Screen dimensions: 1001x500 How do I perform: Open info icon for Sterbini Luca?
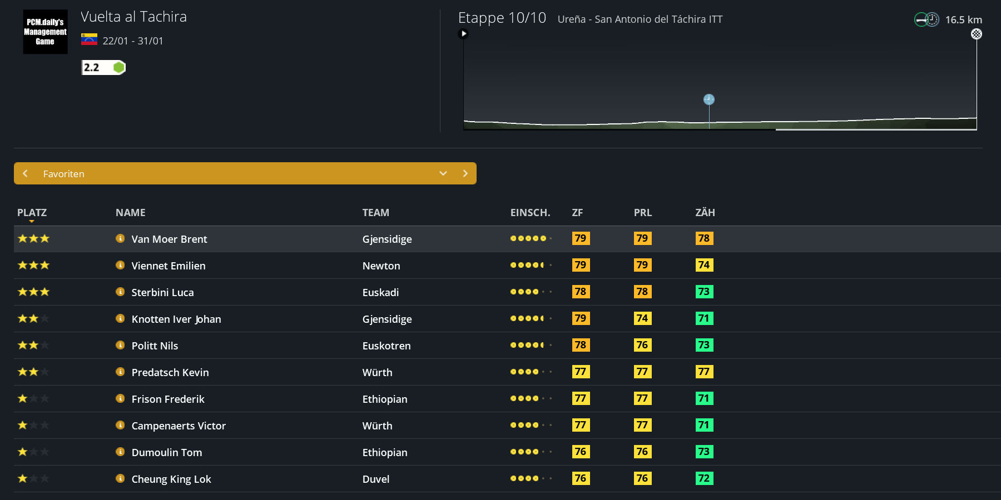pyautogui.click(x=120, y=292)
